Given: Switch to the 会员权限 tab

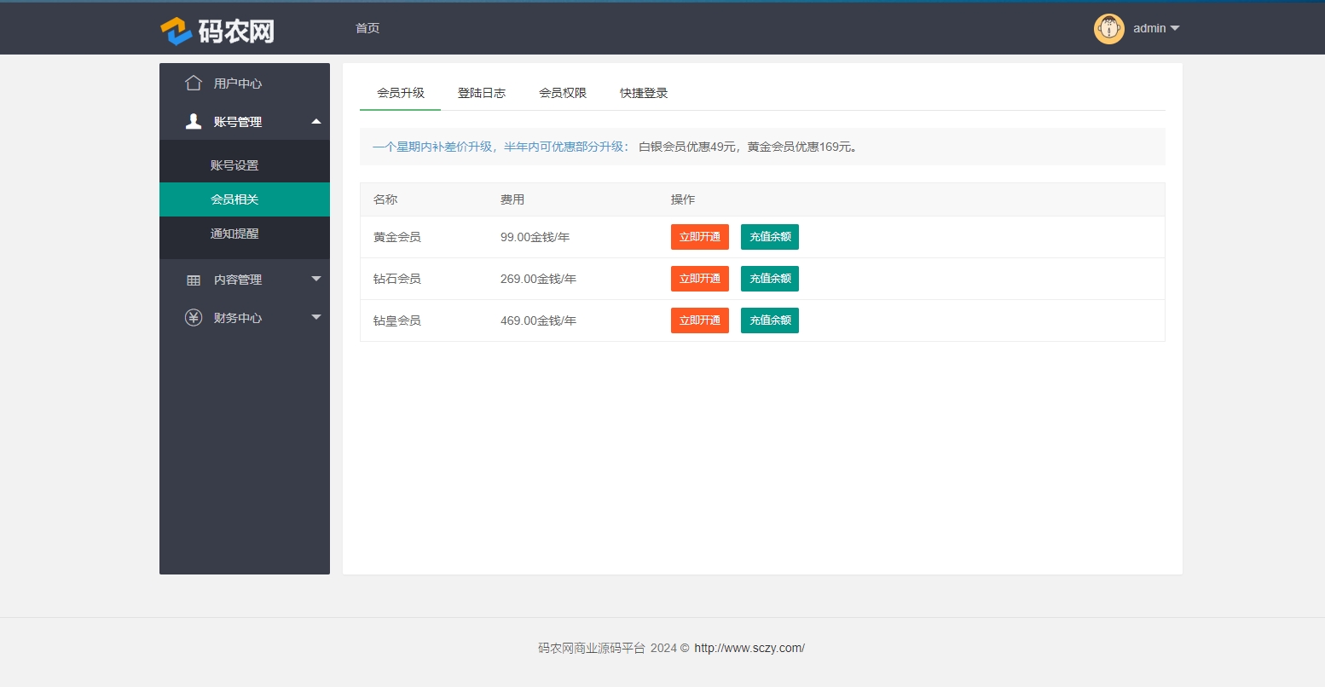Looking at the screenshot, I should [563, 93].
